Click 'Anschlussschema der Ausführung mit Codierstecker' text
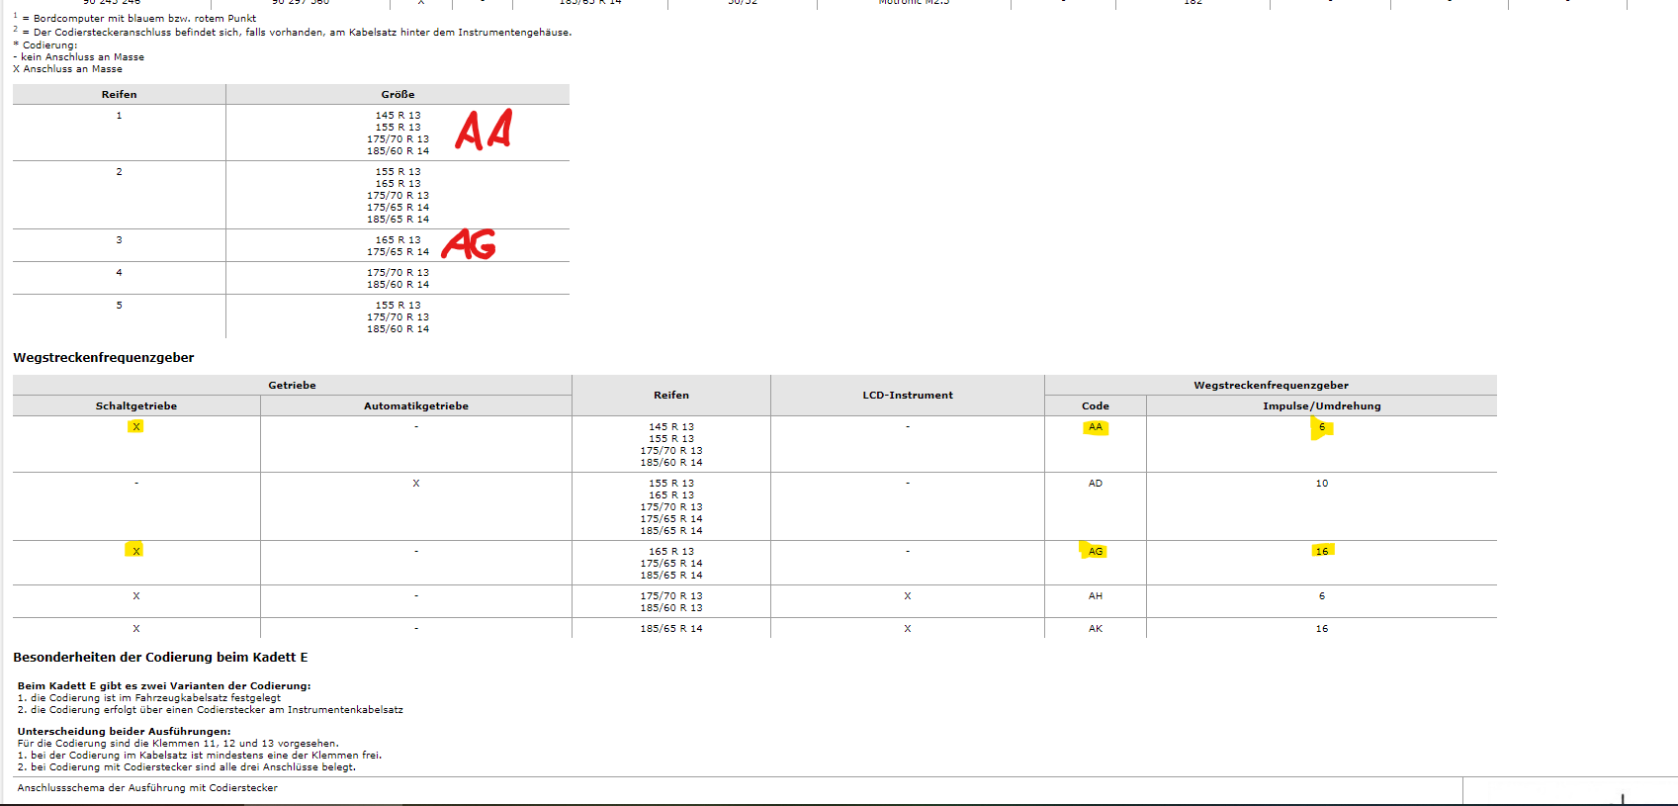 (x=147, y=788)
